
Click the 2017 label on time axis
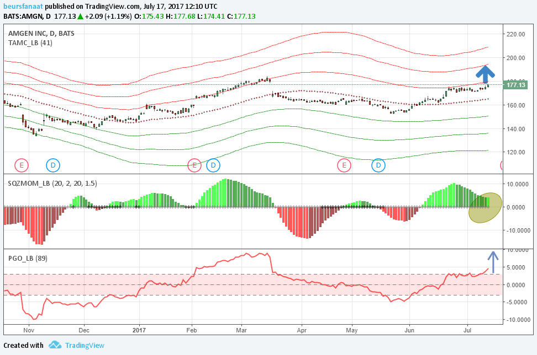[139, 330]
